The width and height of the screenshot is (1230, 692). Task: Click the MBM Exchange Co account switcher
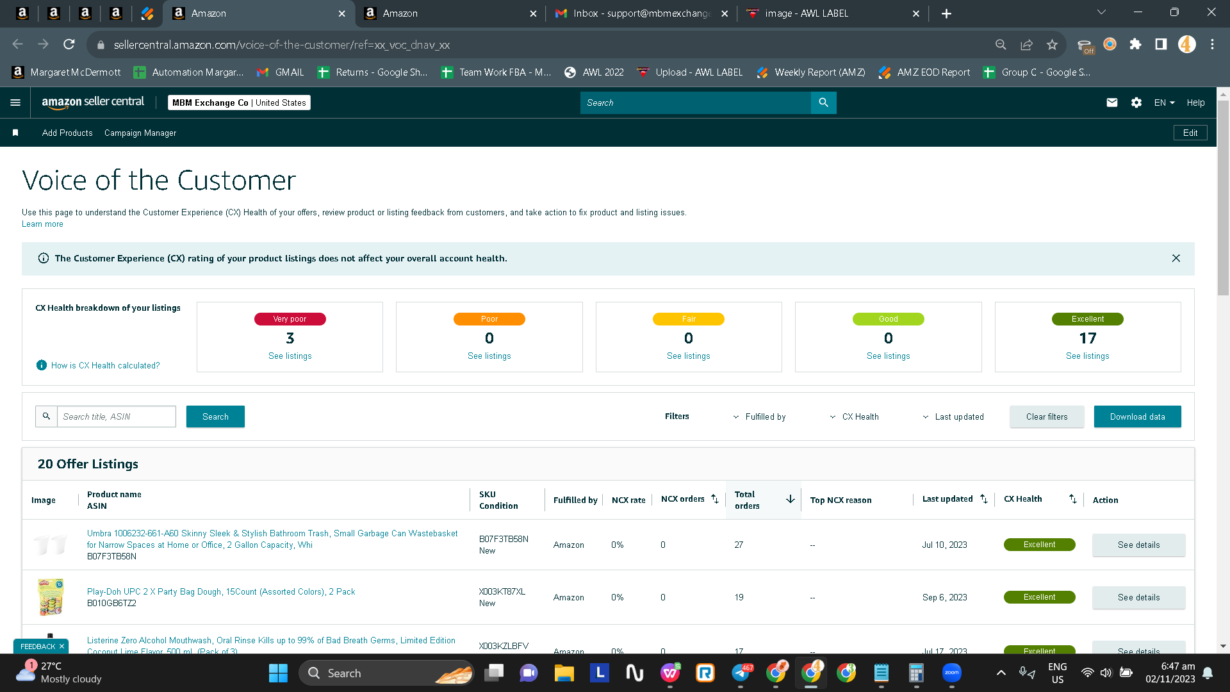click(239, 103)
